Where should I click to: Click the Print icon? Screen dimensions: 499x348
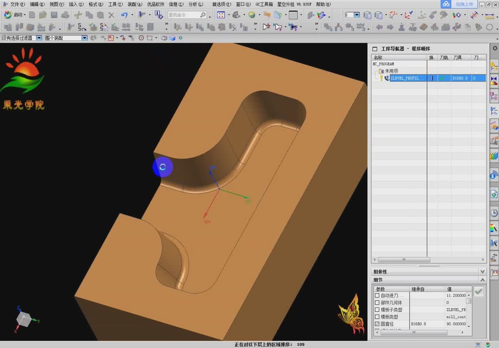coord(65,15)
